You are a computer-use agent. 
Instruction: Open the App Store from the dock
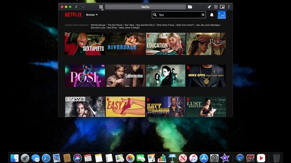204,158
